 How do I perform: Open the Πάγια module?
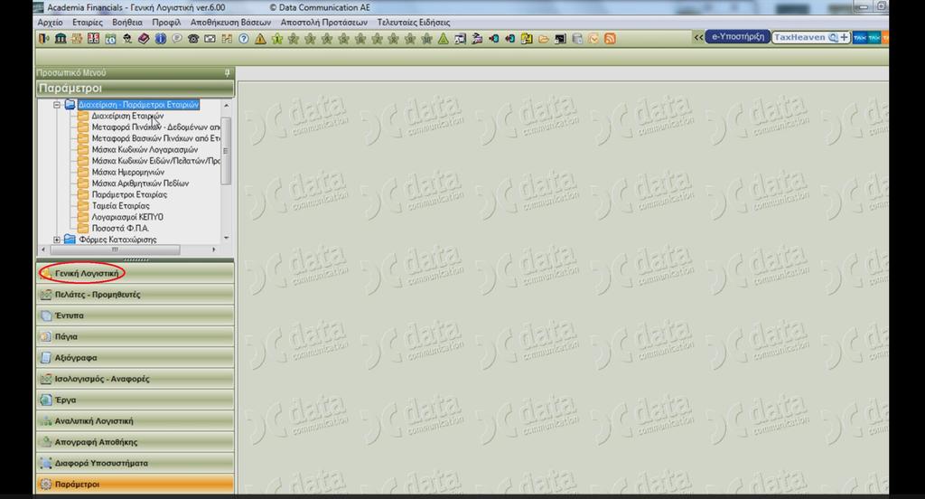pyautogui.click(x=135, y=336)
